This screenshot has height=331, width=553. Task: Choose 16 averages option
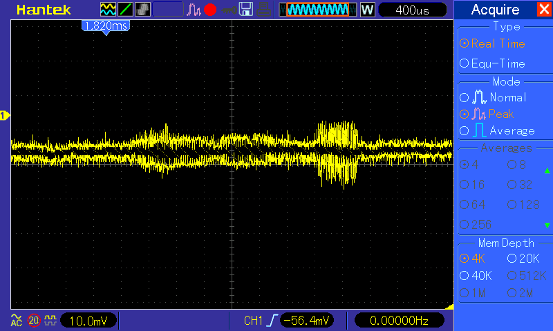[x=472, y=184]
